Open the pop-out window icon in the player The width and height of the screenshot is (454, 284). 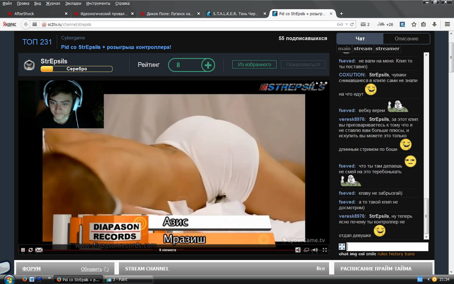tap(306, 250)
